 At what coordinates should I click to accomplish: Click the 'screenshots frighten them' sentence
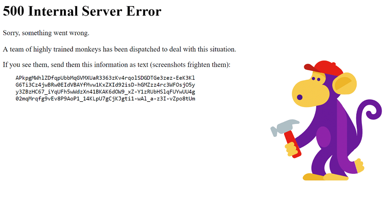click(x=117, y=65)
